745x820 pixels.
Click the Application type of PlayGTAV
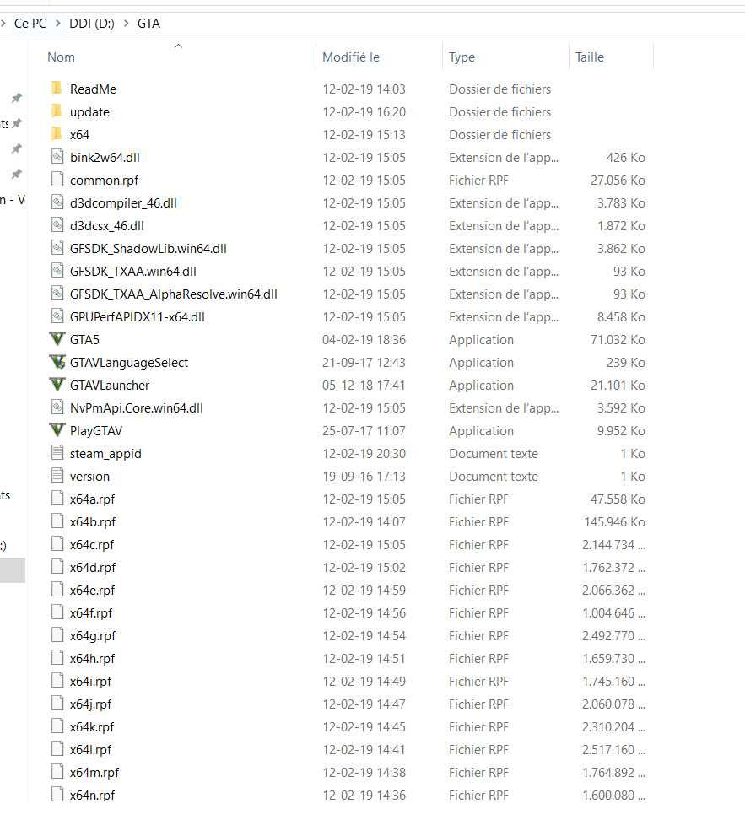click(x=481, y=431)
